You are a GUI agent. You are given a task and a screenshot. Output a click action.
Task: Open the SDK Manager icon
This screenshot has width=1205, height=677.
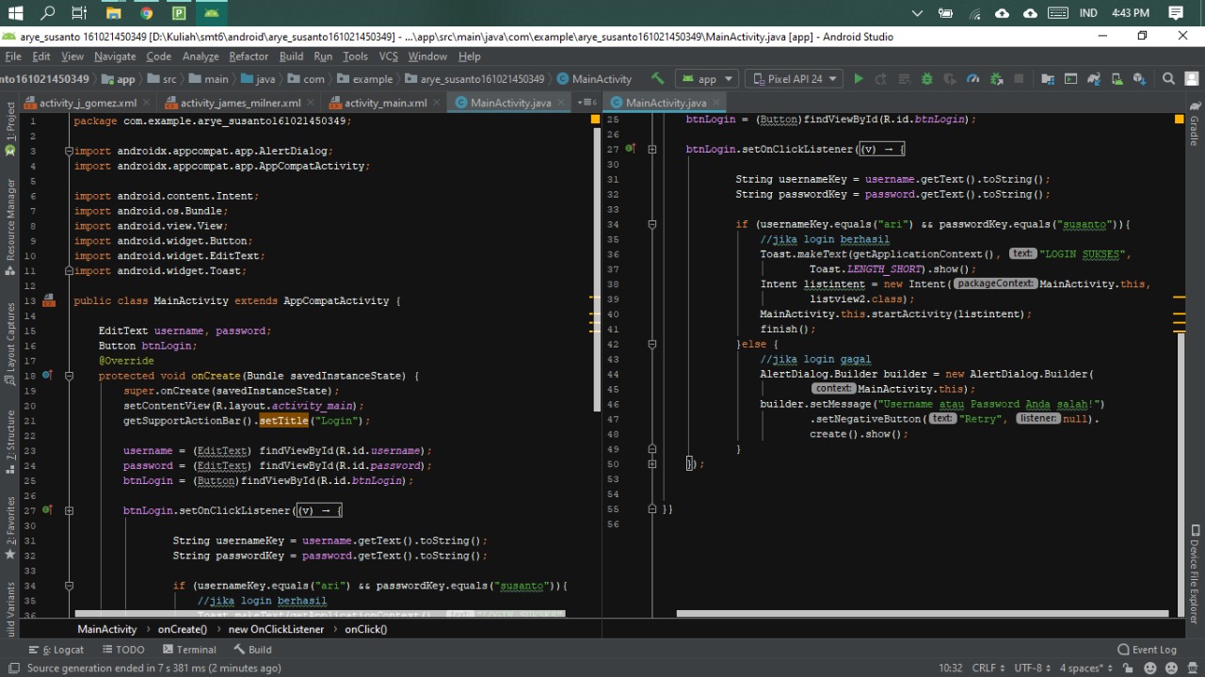(1138, 79)
